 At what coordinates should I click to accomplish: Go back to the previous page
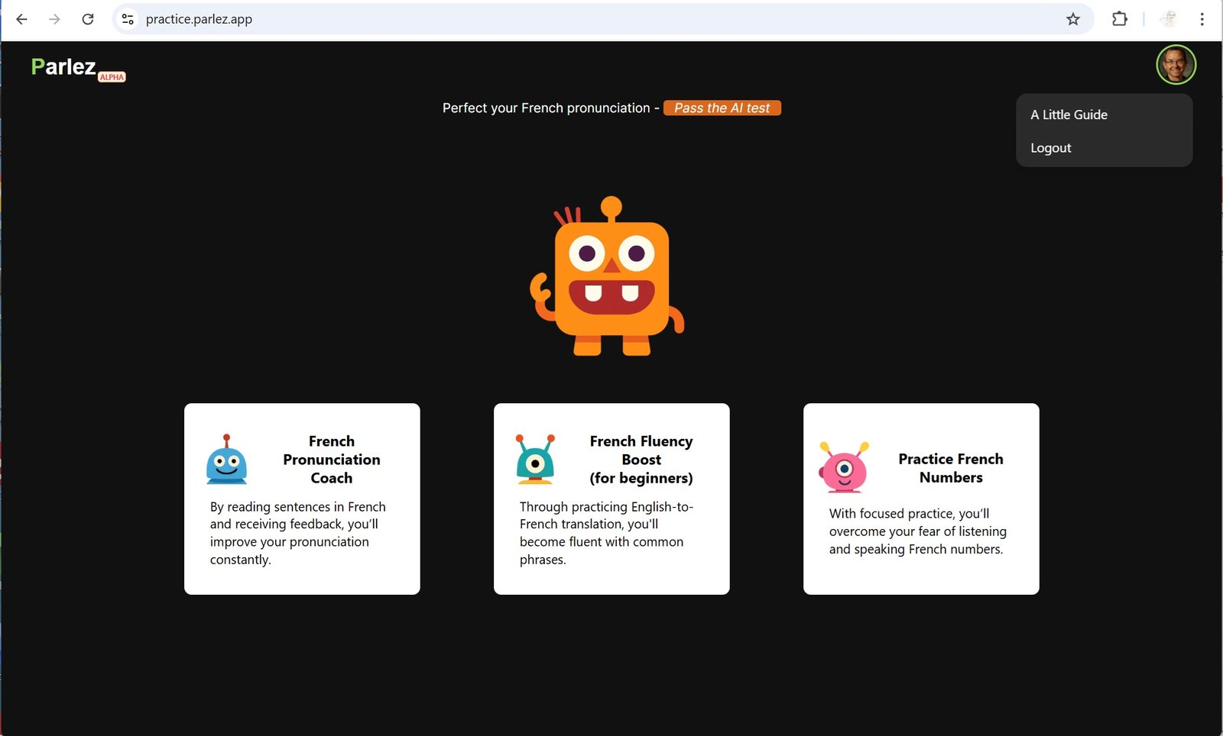coord(21,19)
